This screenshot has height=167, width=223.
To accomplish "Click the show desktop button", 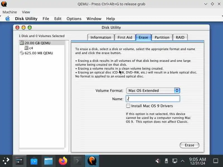I will coord(216,161).
